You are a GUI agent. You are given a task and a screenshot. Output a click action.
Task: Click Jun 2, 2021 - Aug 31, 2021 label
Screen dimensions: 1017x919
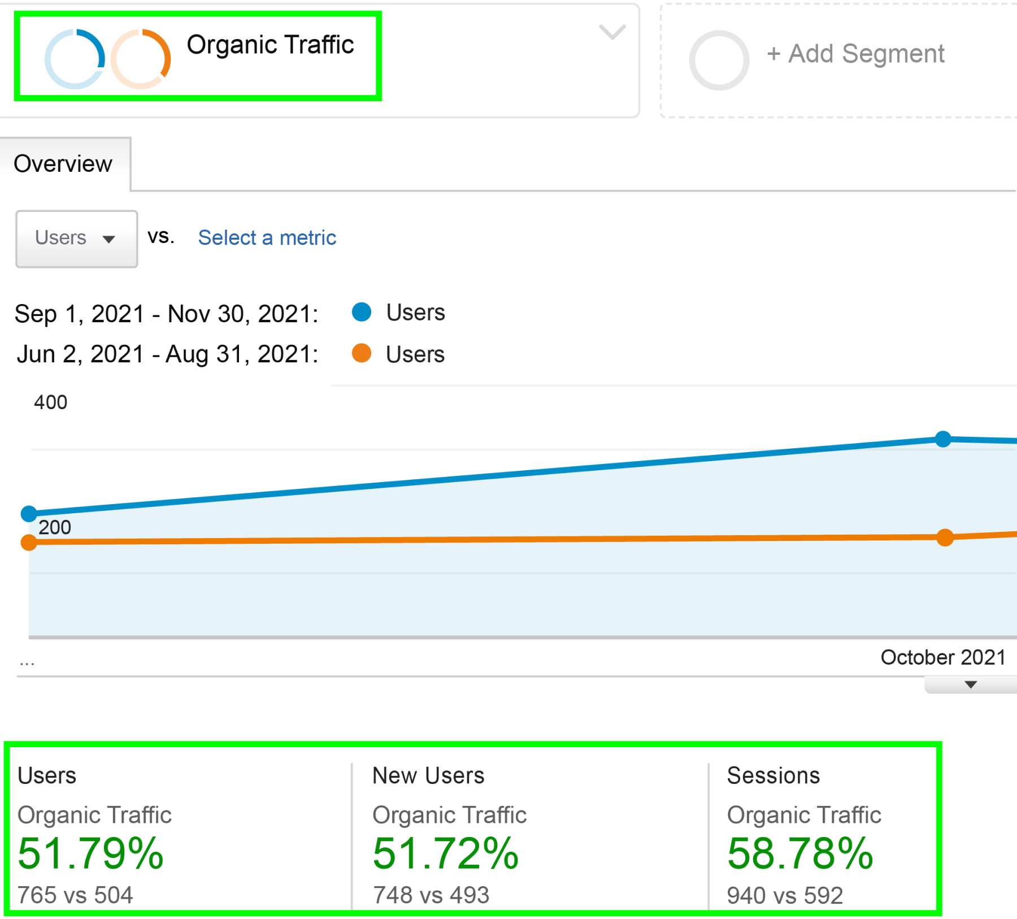coord(167,355)
